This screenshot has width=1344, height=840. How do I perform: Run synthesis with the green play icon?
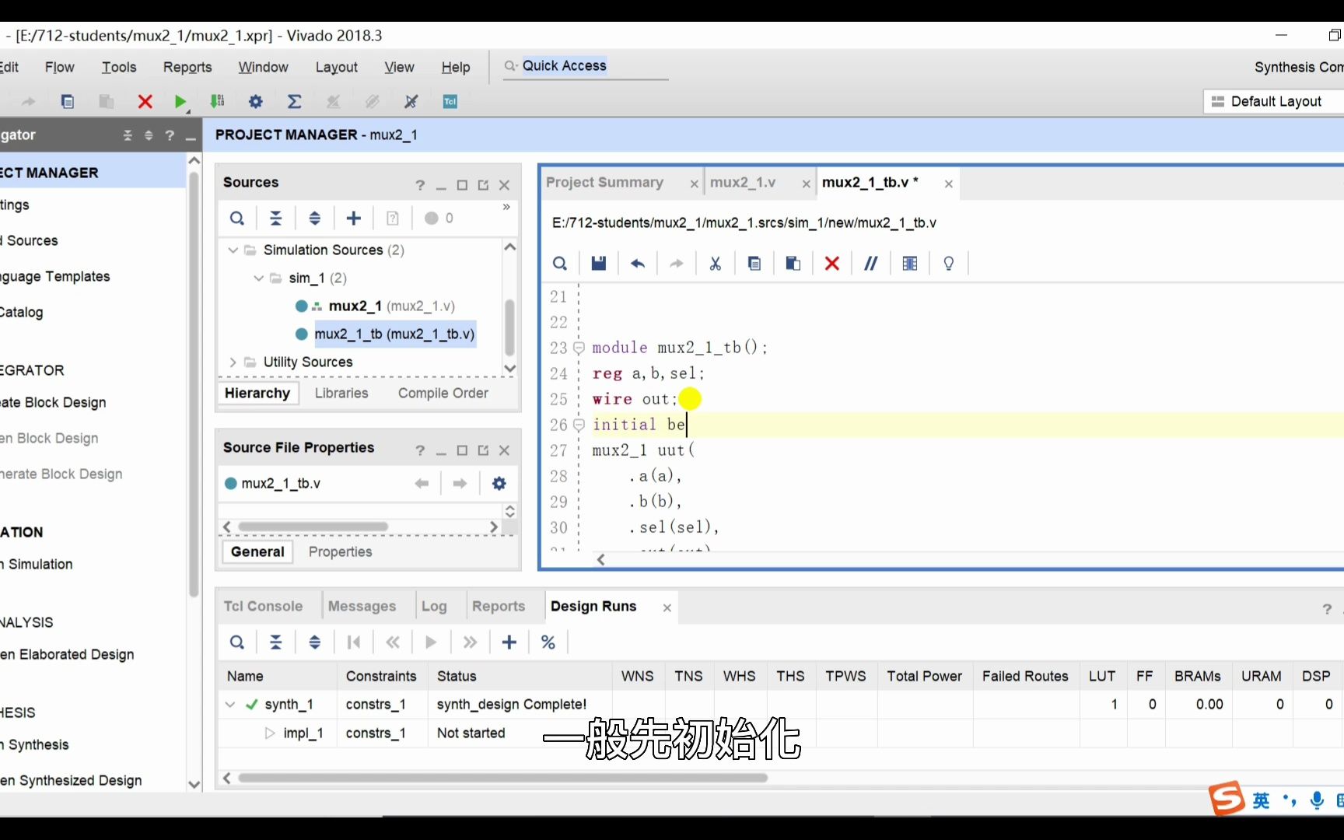click(x=180, y=101)
